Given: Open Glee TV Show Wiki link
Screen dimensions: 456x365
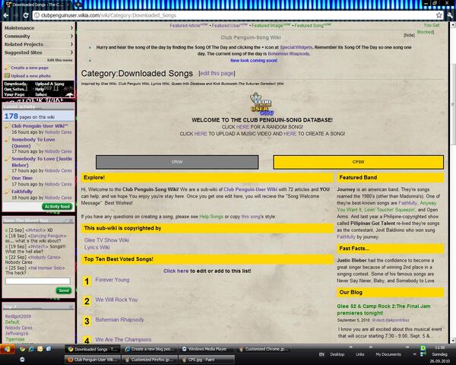Looking at the screenshot, I should pos(106,240).
